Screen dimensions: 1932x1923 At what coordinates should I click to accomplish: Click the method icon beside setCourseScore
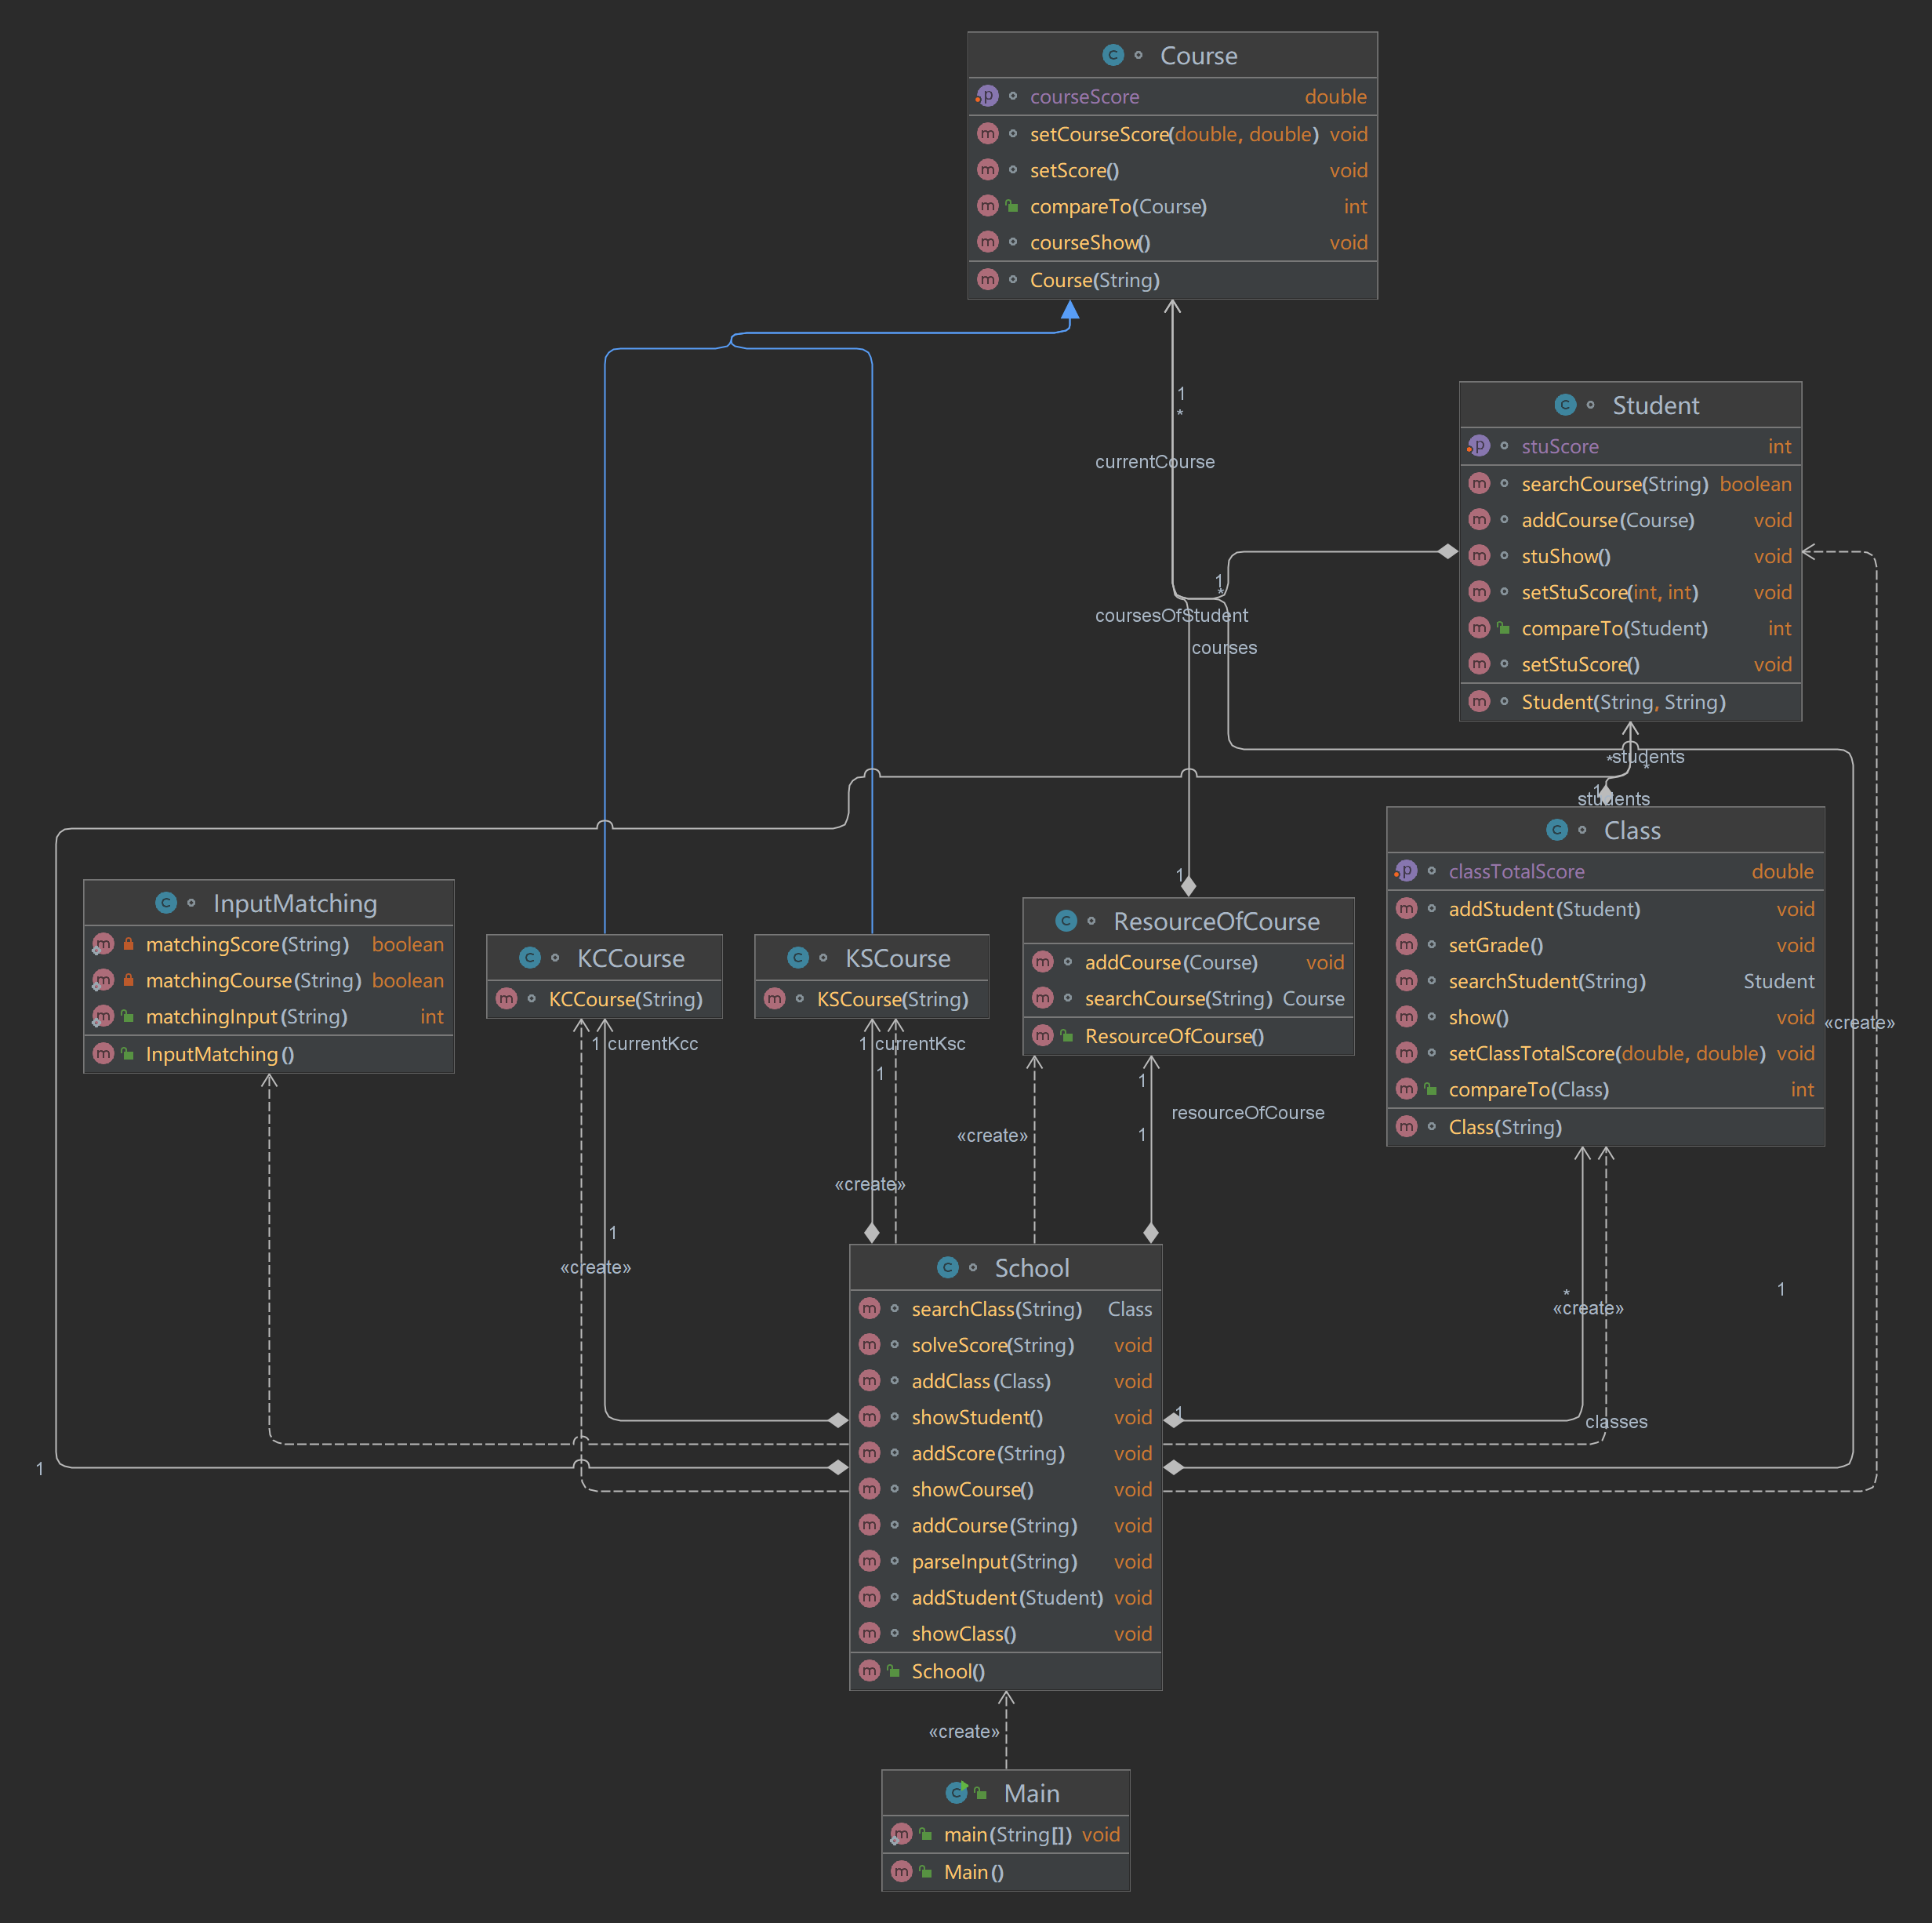988,134
